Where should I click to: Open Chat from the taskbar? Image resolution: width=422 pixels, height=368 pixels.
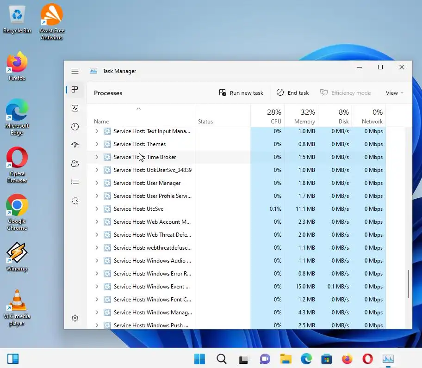(265, 359)
